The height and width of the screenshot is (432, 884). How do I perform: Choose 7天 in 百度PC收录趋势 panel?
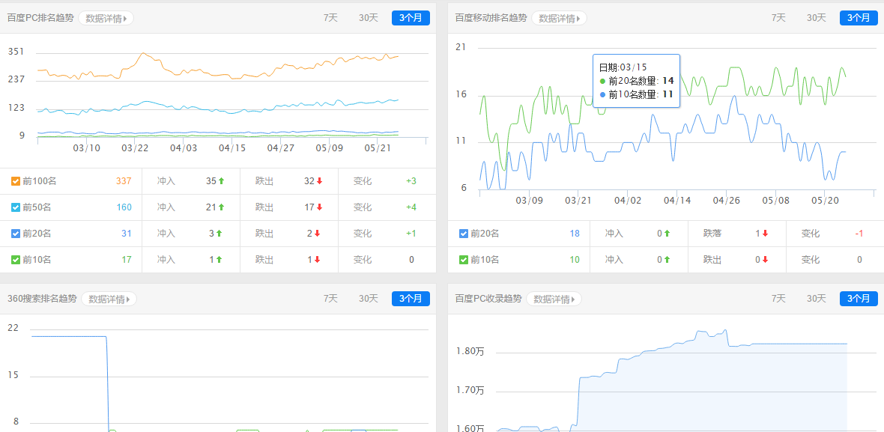tap(778, 299)
